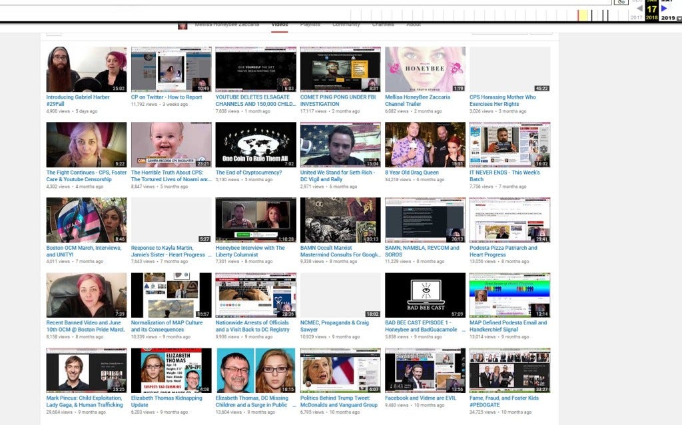The image size is (682, 425).
Task: Click United We Stand for Seth Rich title
Action: point(338,176)
